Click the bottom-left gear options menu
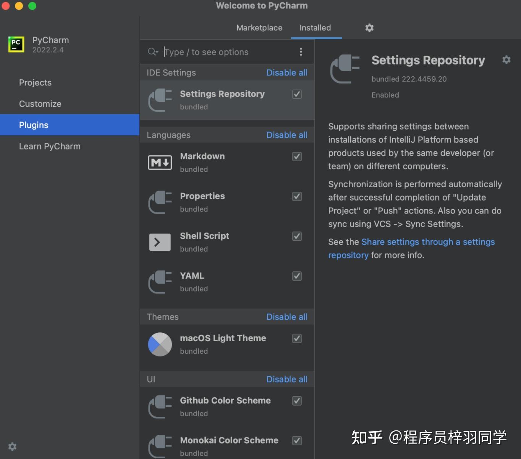 click(x=12, y=446)
